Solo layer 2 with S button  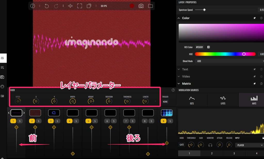[x=38, y=121]
